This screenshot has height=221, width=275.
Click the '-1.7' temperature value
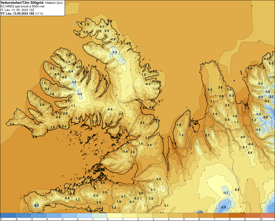pos(226,193)
